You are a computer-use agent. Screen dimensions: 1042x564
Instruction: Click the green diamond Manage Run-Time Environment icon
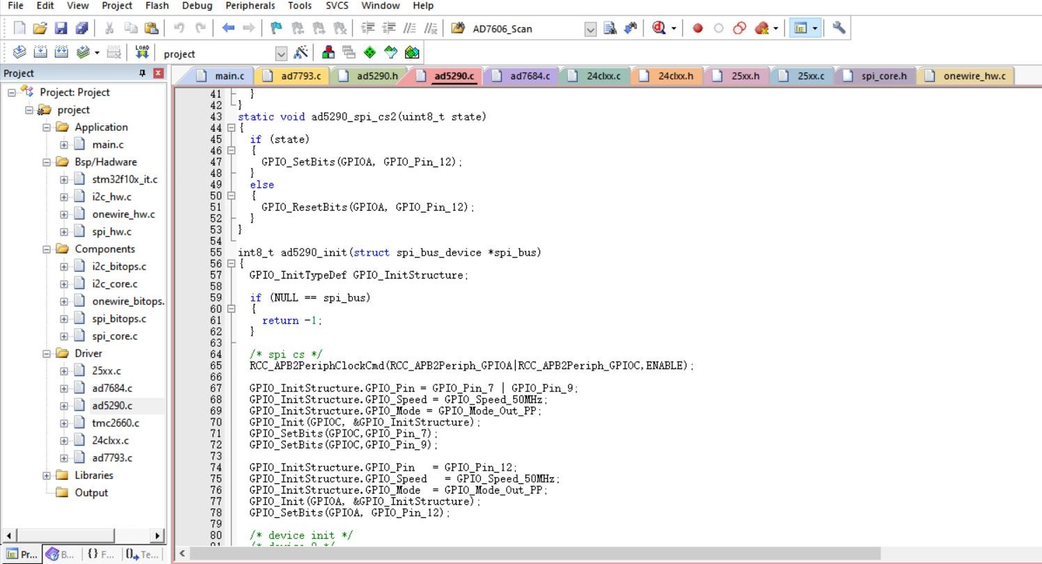(370, 52)
